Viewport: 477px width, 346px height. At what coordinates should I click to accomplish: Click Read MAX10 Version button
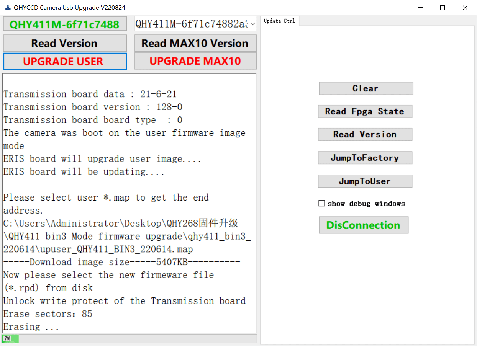coord(195,43)
